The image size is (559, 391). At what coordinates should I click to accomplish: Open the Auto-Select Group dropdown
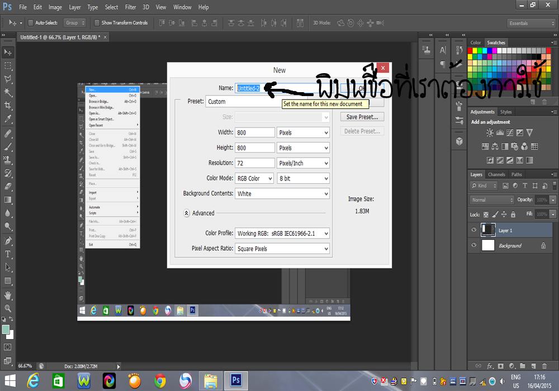point(75,23)
